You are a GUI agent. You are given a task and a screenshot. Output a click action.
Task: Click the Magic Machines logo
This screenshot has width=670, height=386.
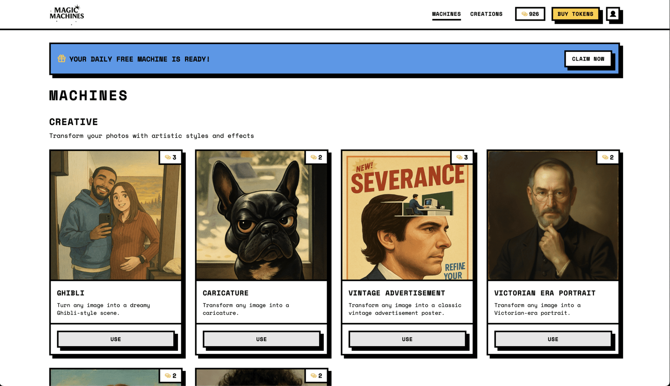[x=67, y=14]
